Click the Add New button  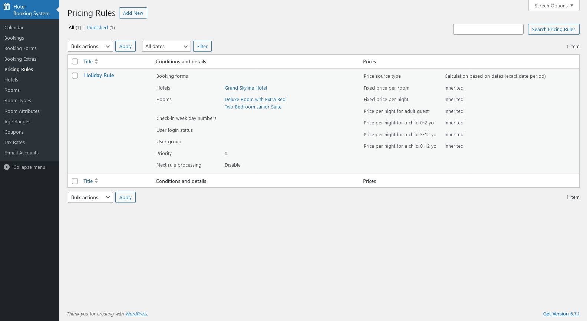[133, 13]
